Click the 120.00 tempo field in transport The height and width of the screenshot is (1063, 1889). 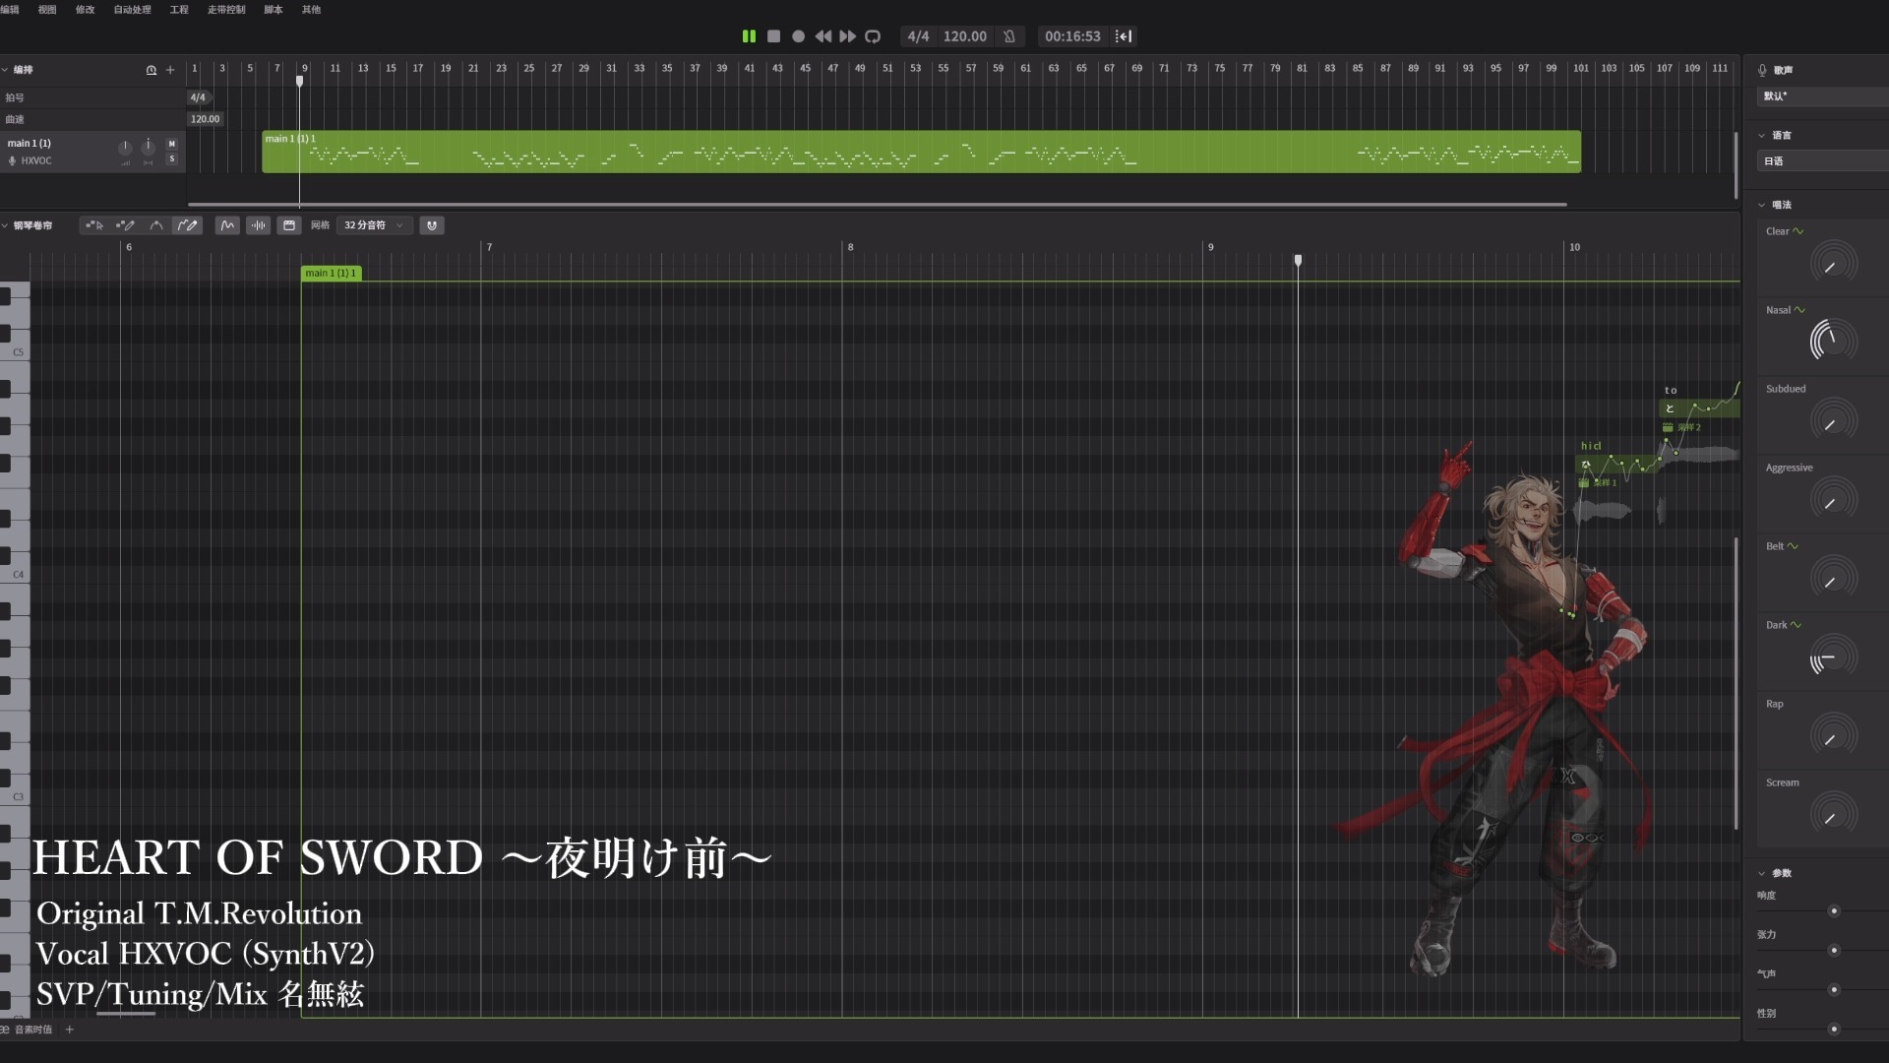(x=964, y=36)
